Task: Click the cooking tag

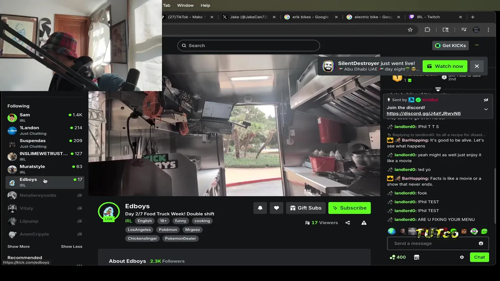Action: (x=202, y=221)
